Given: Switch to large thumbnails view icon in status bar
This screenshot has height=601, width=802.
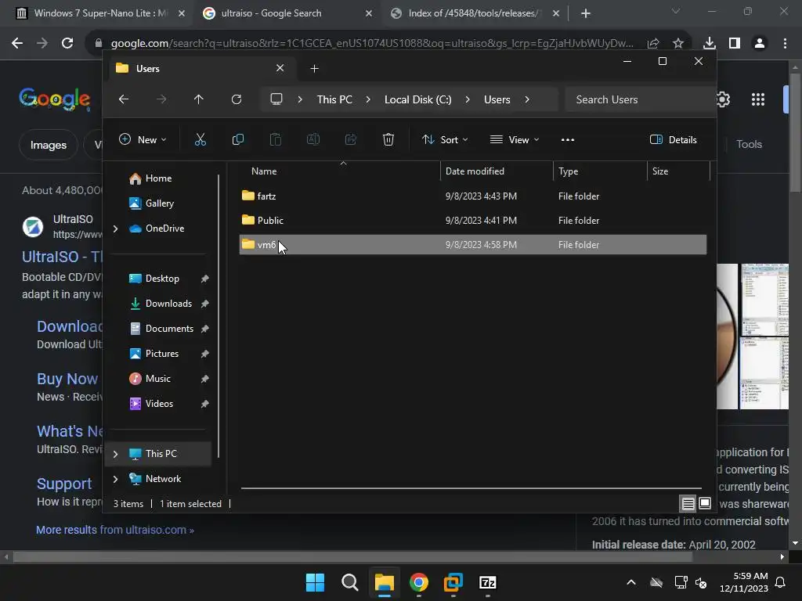Looking at the screenshot, I should (705, 503).
